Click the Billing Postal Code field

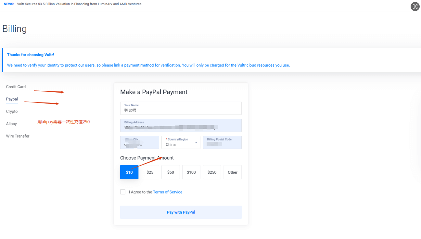(x=222, y=142)
